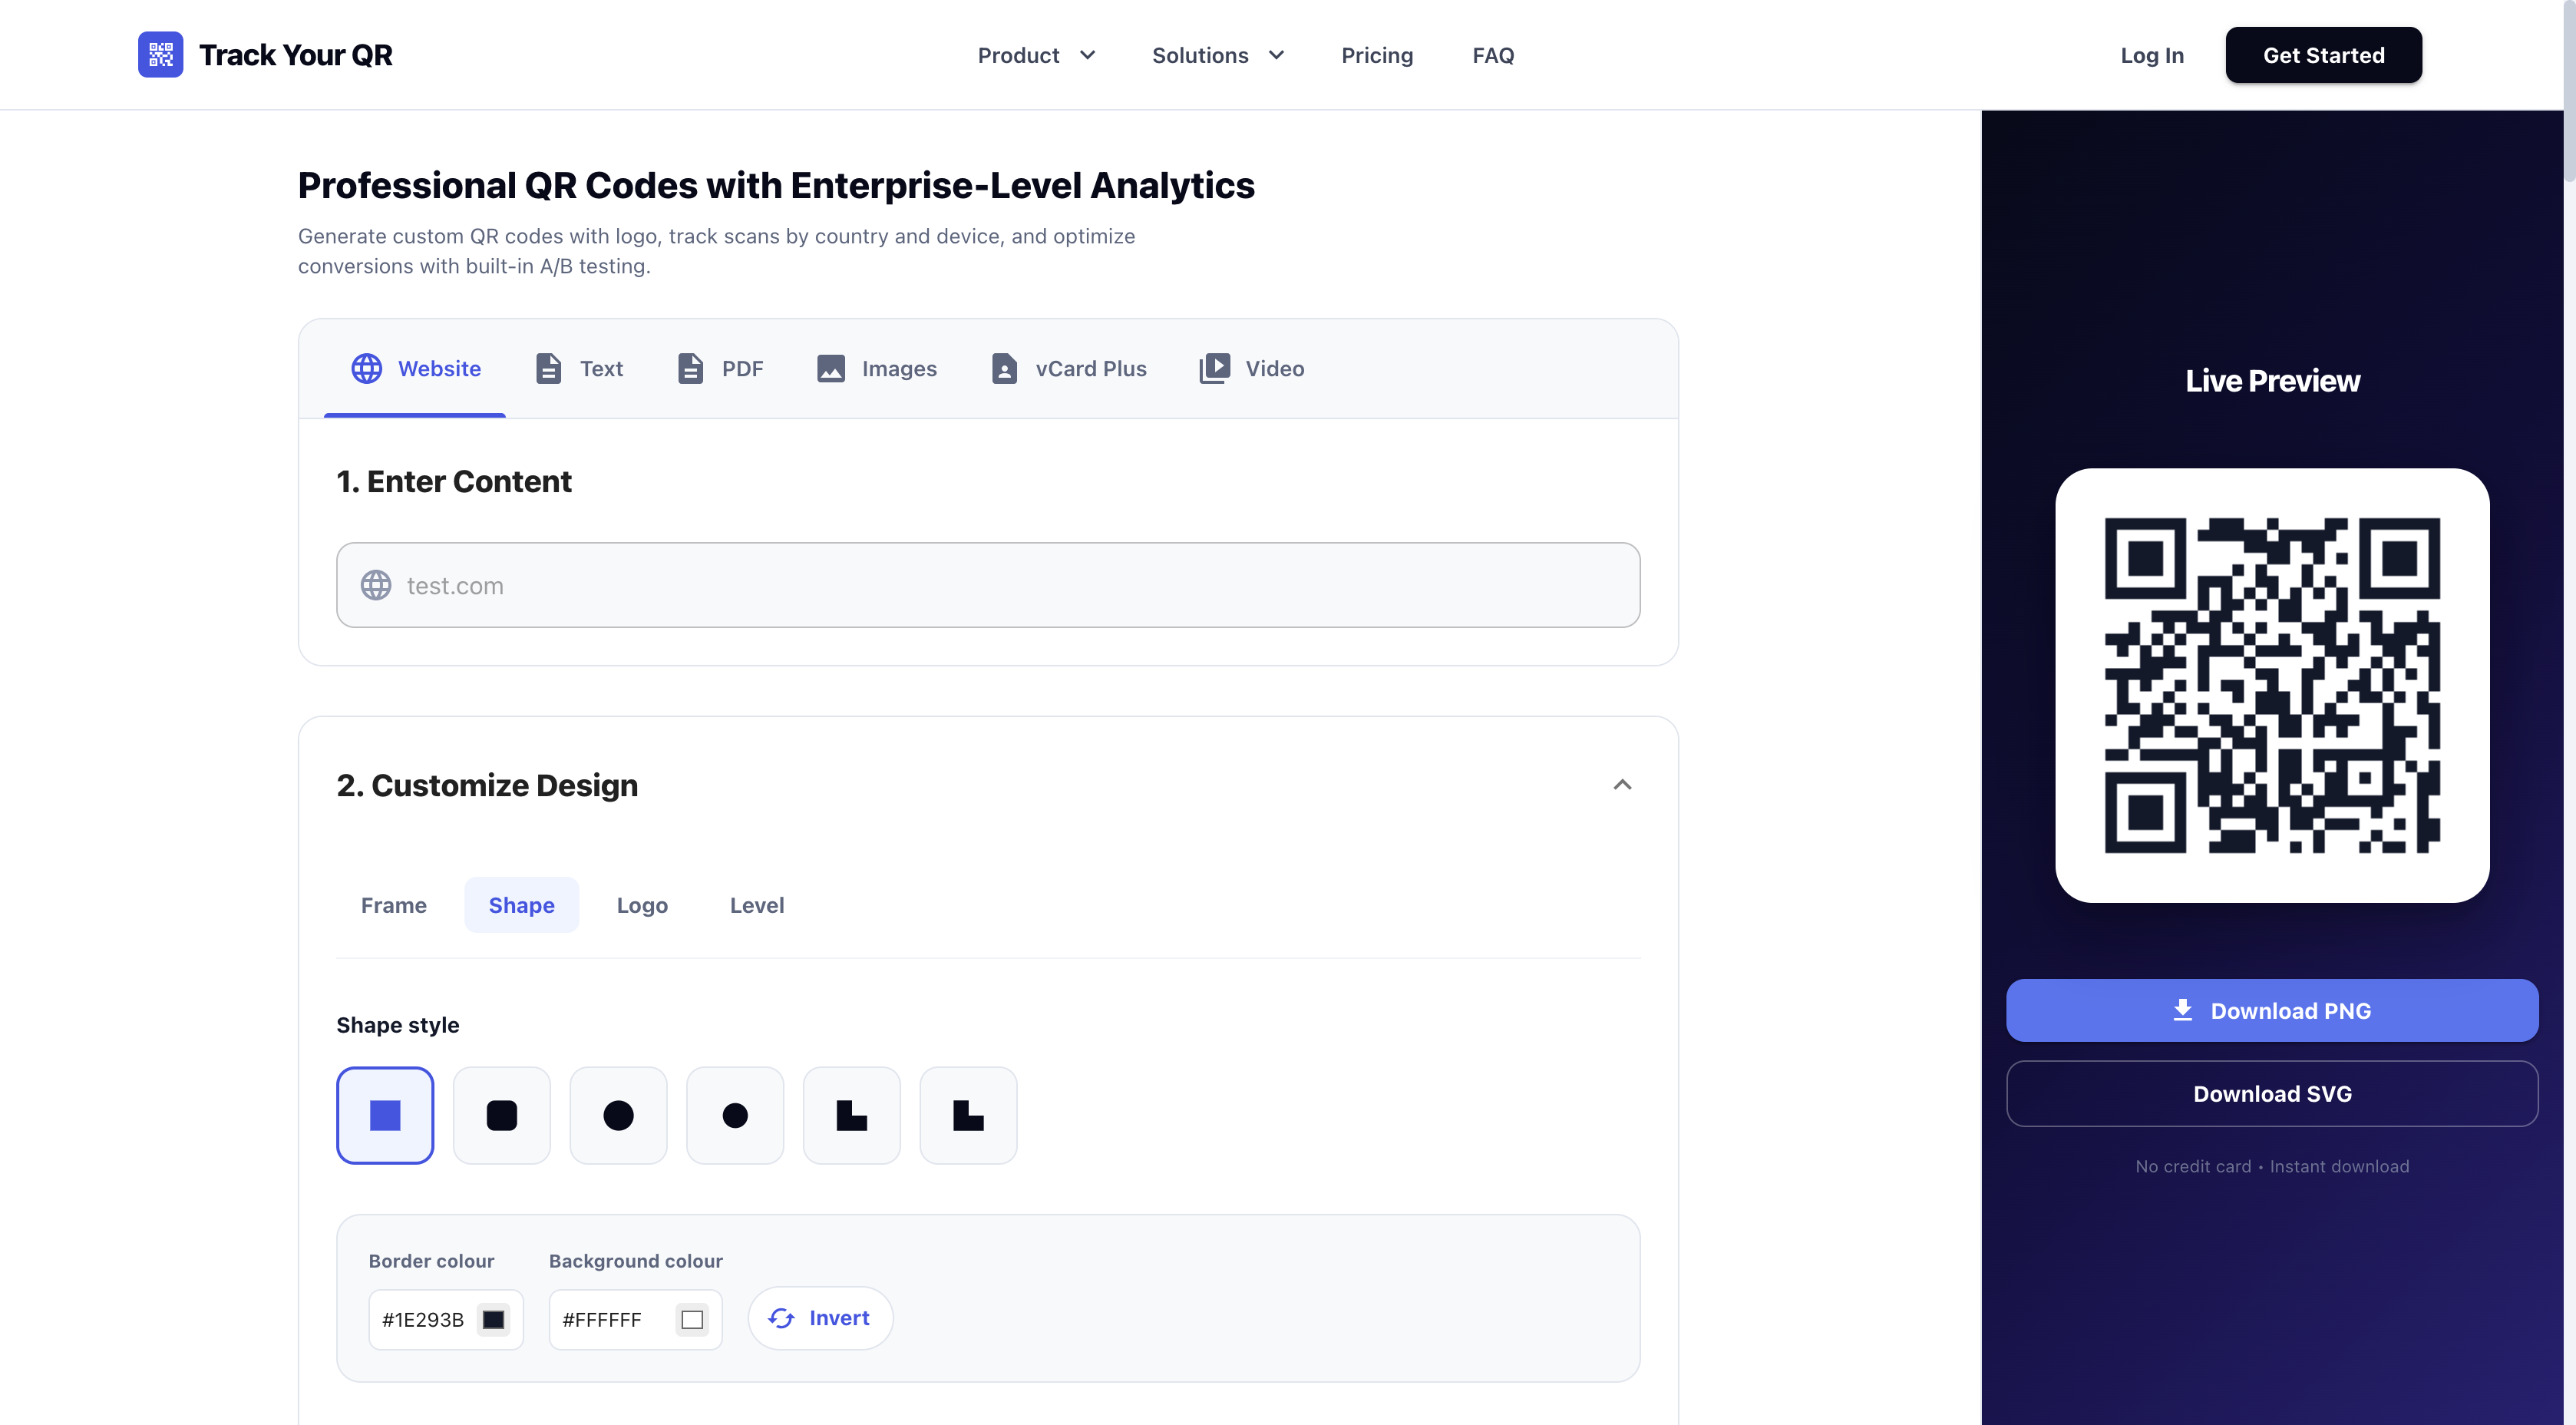
Task: Select the vCard Plus QR type
Action: pyautogui.click(x=1069, y=368)
